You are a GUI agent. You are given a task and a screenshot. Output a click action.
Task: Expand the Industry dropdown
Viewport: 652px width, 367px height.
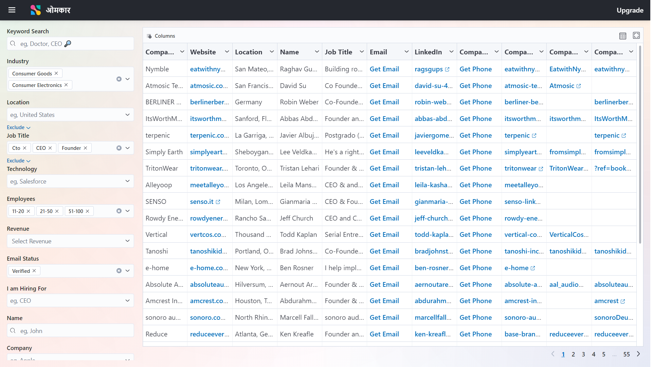(128, 79)
